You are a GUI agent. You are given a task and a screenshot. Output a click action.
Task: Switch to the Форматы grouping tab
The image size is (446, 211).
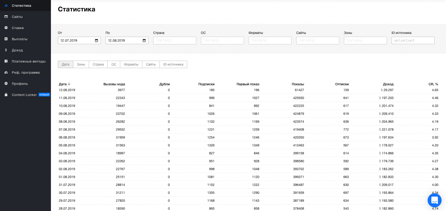131,64
